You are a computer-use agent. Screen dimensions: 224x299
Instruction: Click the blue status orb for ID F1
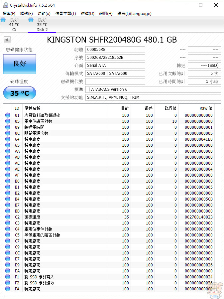click(8, 277)
